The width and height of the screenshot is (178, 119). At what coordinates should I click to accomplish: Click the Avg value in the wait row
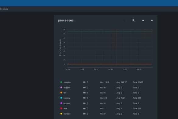119,109
